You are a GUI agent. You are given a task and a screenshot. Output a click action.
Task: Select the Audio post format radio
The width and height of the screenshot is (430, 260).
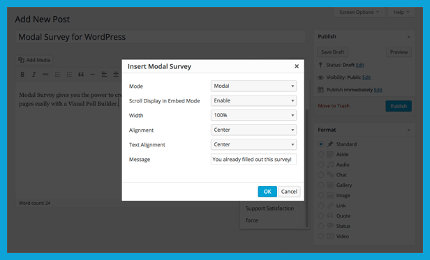tap(320, 165)
